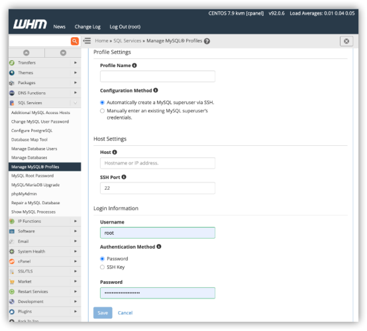Open MySQL Root Password page
367x331 pixels.
[32, 176]
